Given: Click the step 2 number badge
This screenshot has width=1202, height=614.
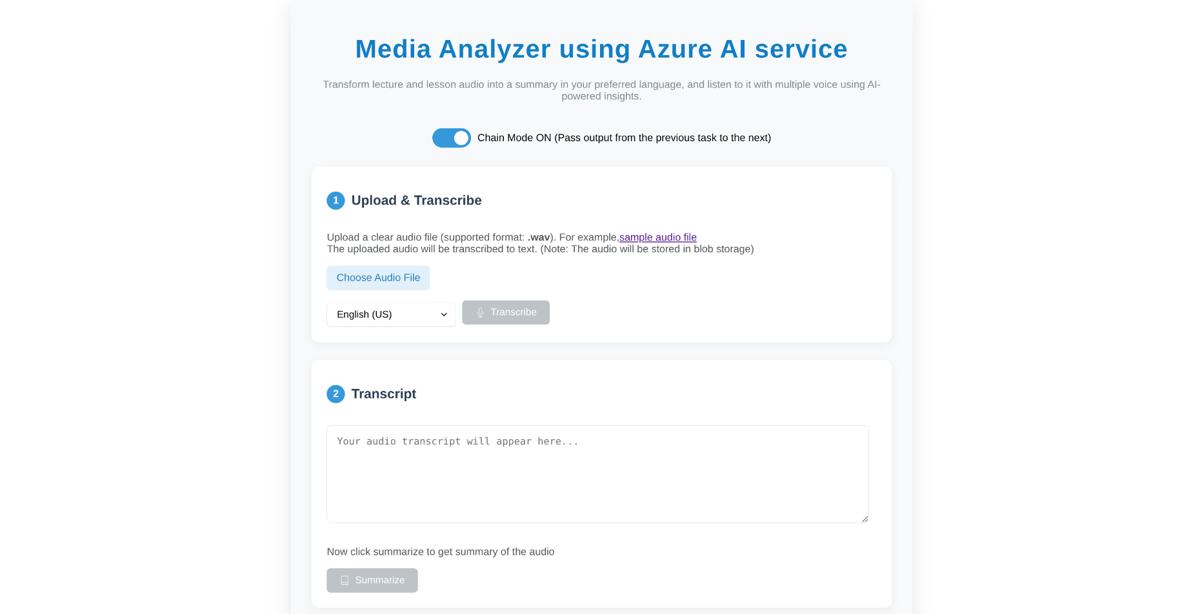Looking at the screenshot, I should pyautogui.click(x=336, y=394).
